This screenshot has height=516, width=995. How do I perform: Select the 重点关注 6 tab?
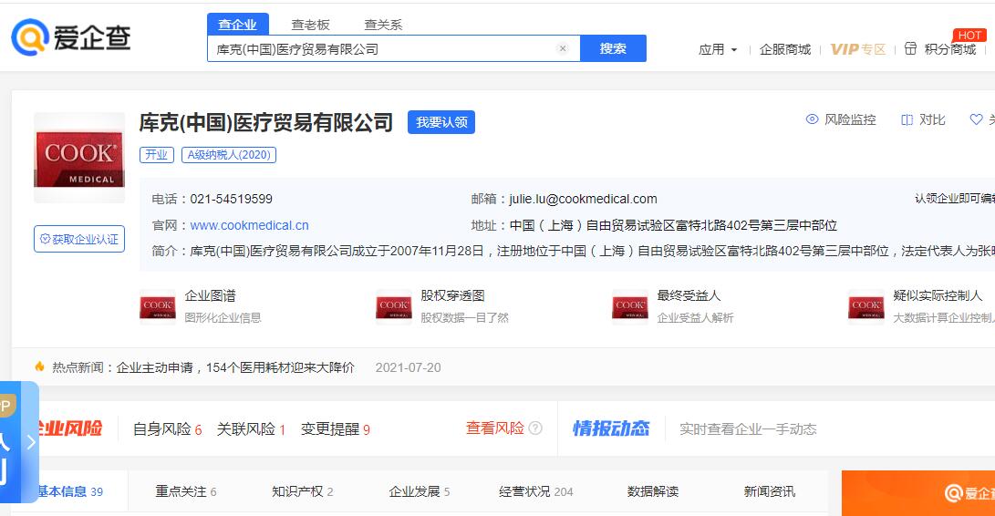186,491
